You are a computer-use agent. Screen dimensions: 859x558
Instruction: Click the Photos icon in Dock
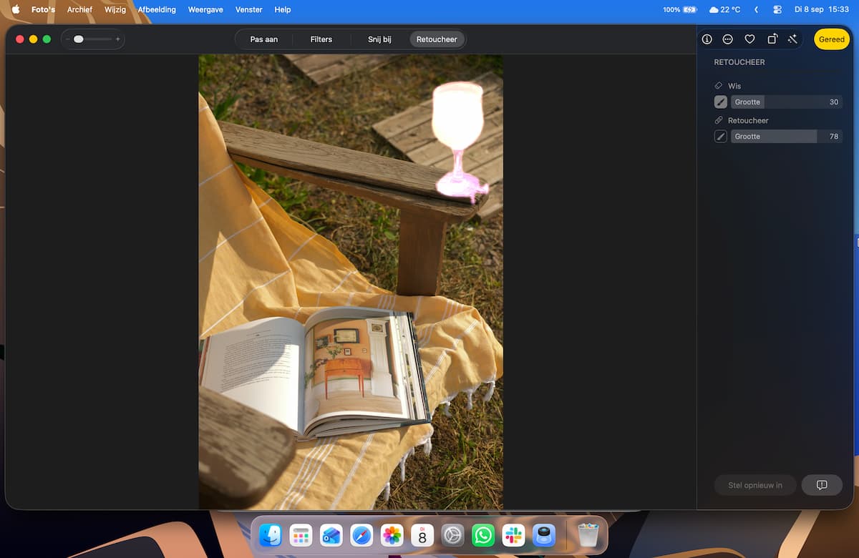point(392,535)
